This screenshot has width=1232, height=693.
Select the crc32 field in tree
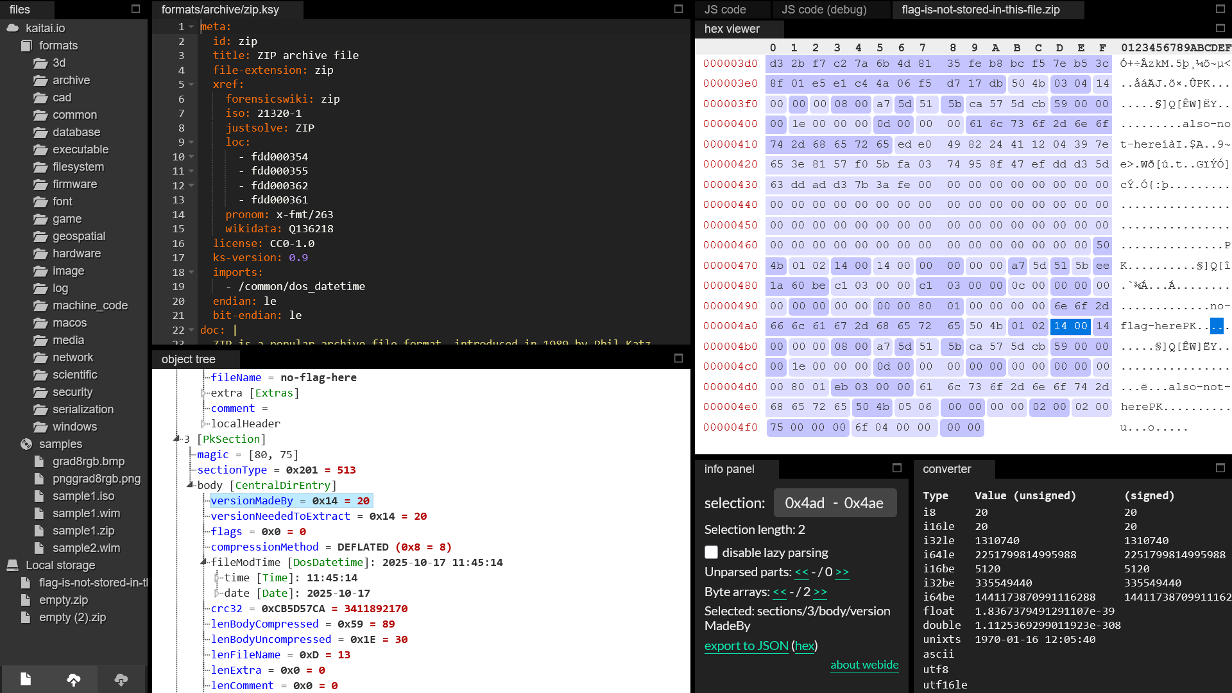(x=227, y=608)
